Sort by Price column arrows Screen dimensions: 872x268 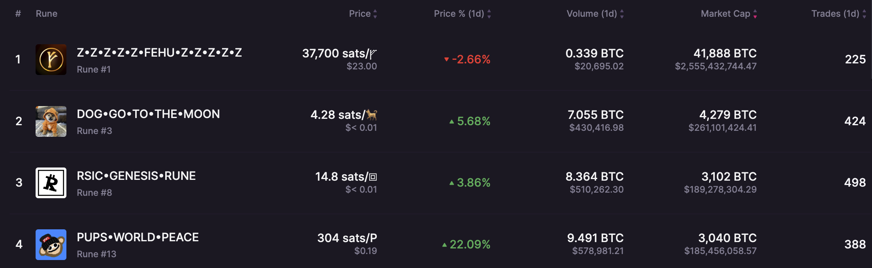(x=375, y=14)
